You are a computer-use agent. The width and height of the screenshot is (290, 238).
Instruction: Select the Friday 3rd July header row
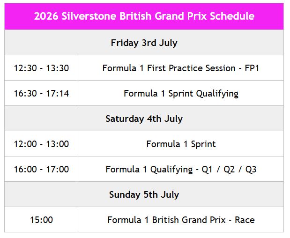[144, 43]
